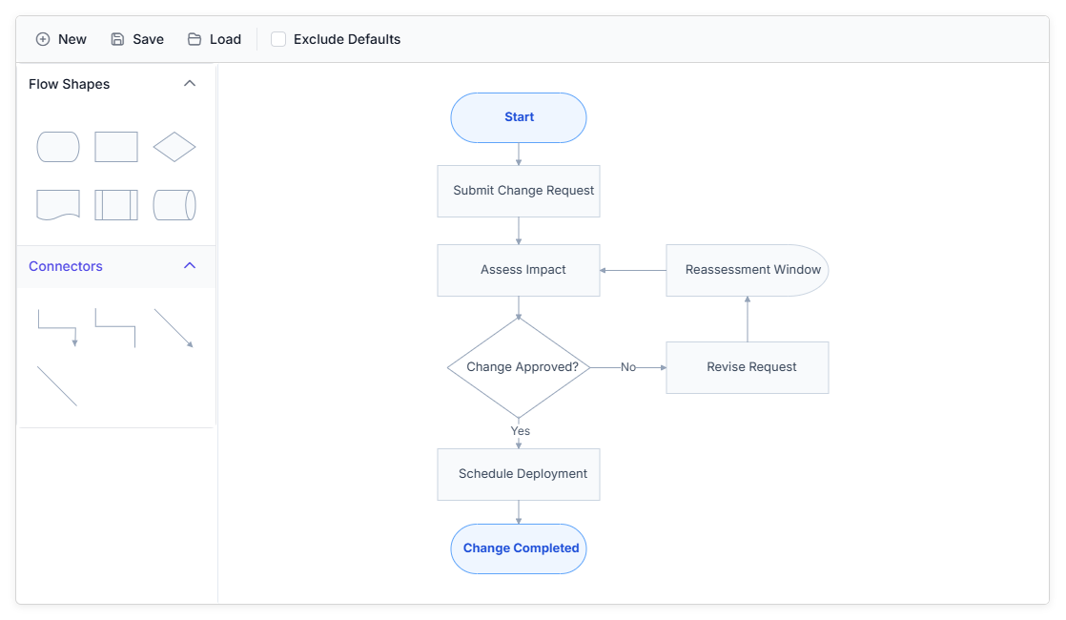
Task: Click the Load folder icon
Action: [195, 39]
